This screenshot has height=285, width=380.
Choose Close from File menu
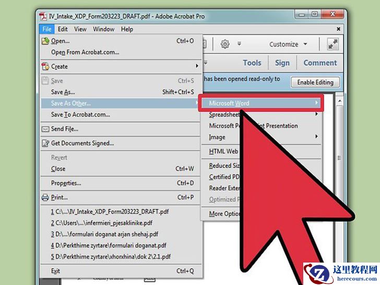(x=121, y=169)
